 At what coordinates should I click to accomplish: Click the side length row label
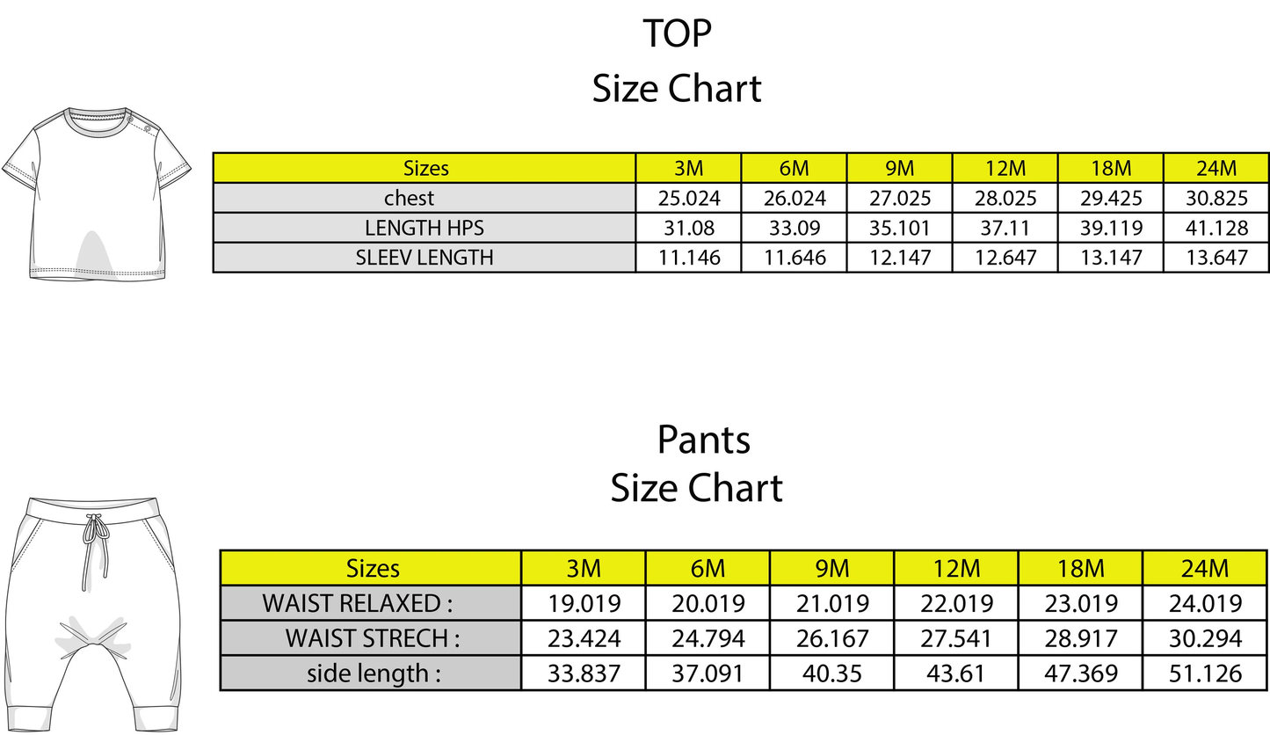point(374,673)
